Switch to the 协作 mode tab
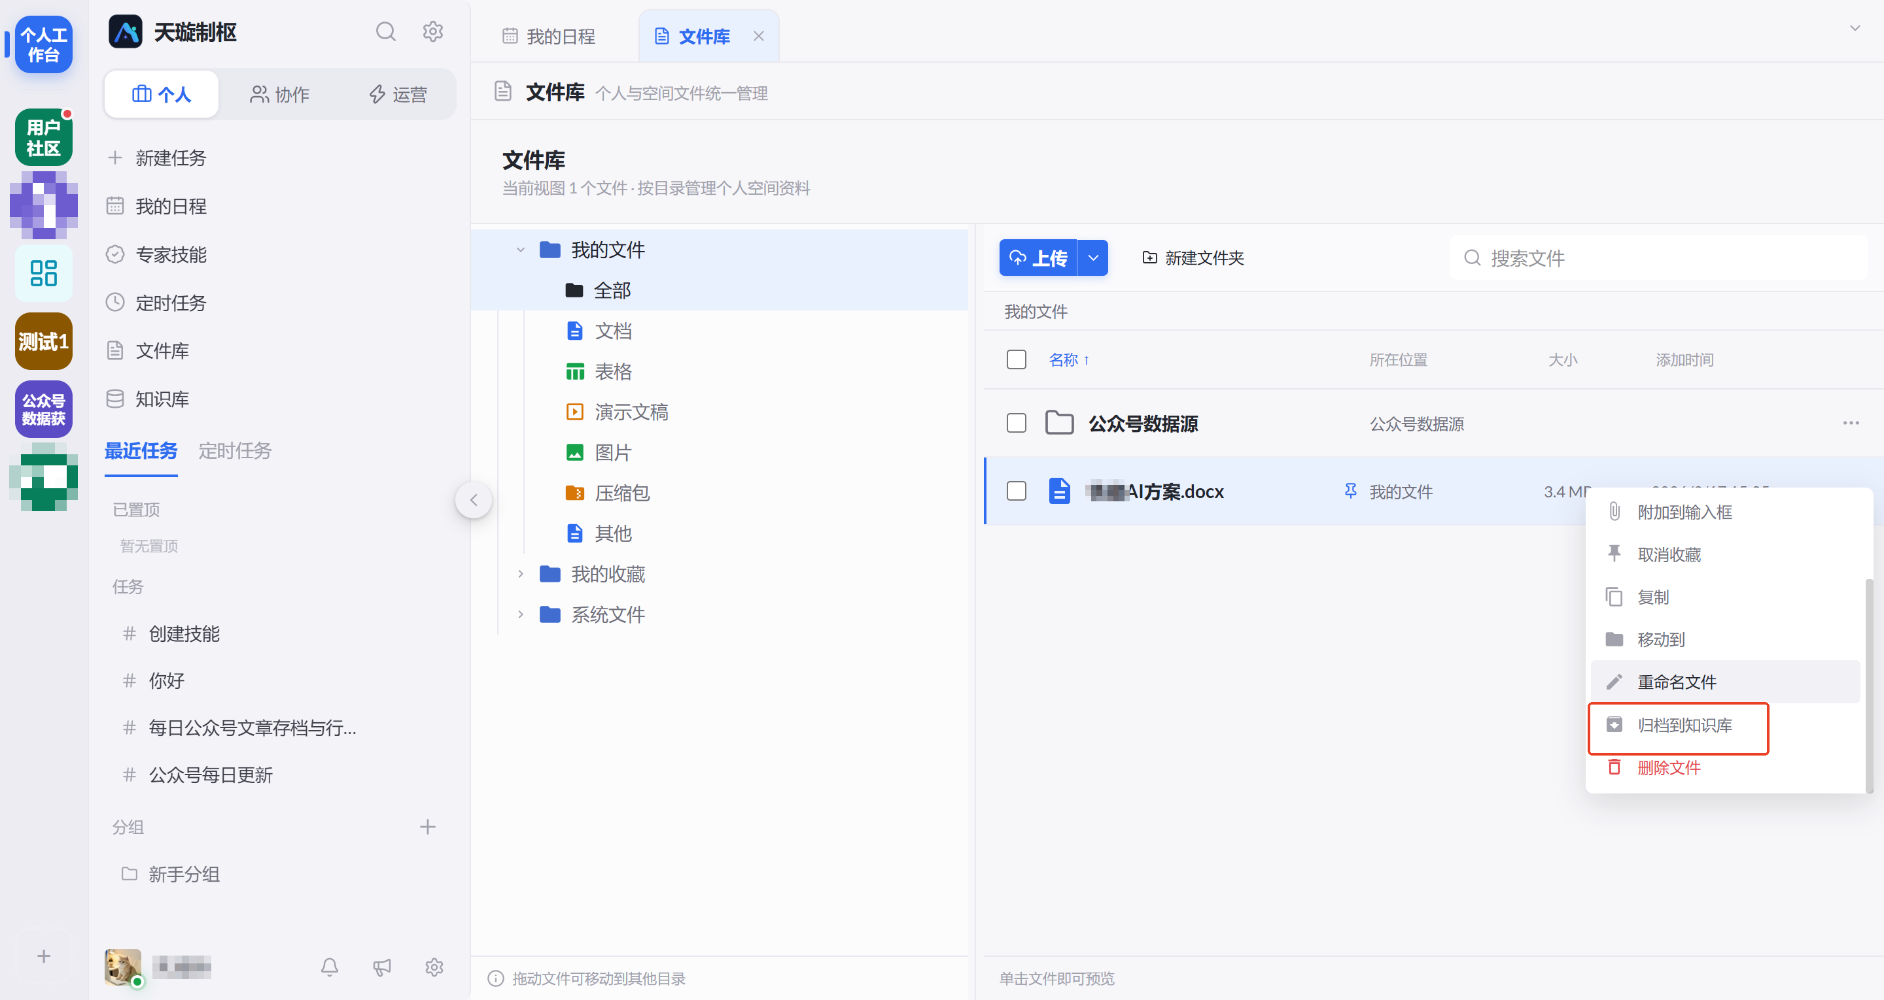The height and width of the screenshot is (1000, 1884). 280,94
